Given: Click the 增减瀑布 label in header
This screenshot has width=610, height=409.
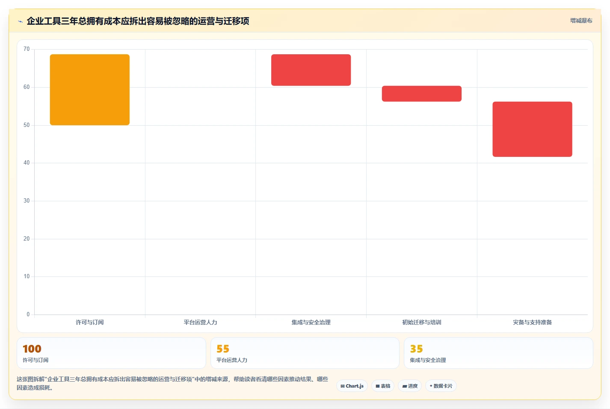Looking at the screenshot, I should click(x=581, y=21).
